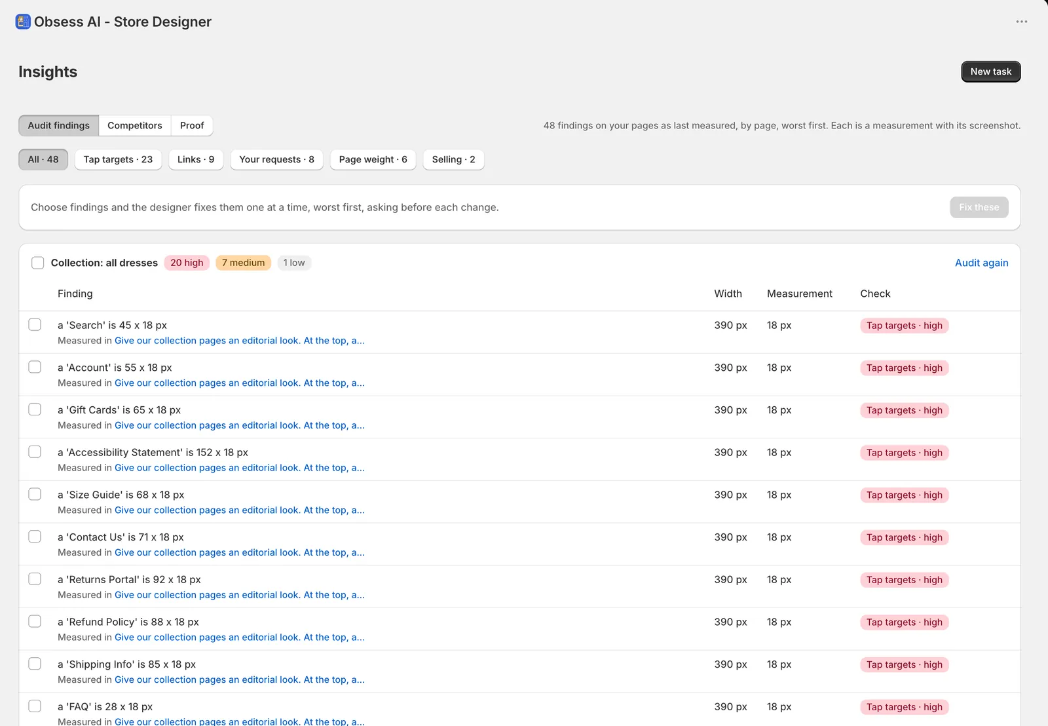Click the Measurement column header

799,294
